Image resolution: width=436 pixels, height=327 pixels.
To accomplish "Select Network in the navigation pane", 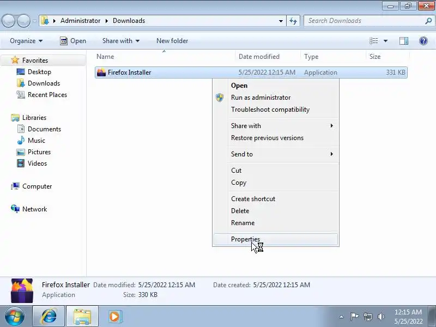I will pyautogui.click(x=34, y=209).
